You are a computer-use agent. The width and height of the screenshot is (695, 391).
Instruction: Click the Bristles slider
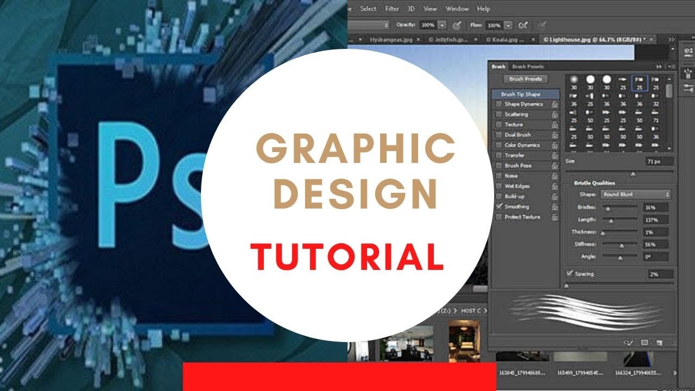[x=620, y=207]
